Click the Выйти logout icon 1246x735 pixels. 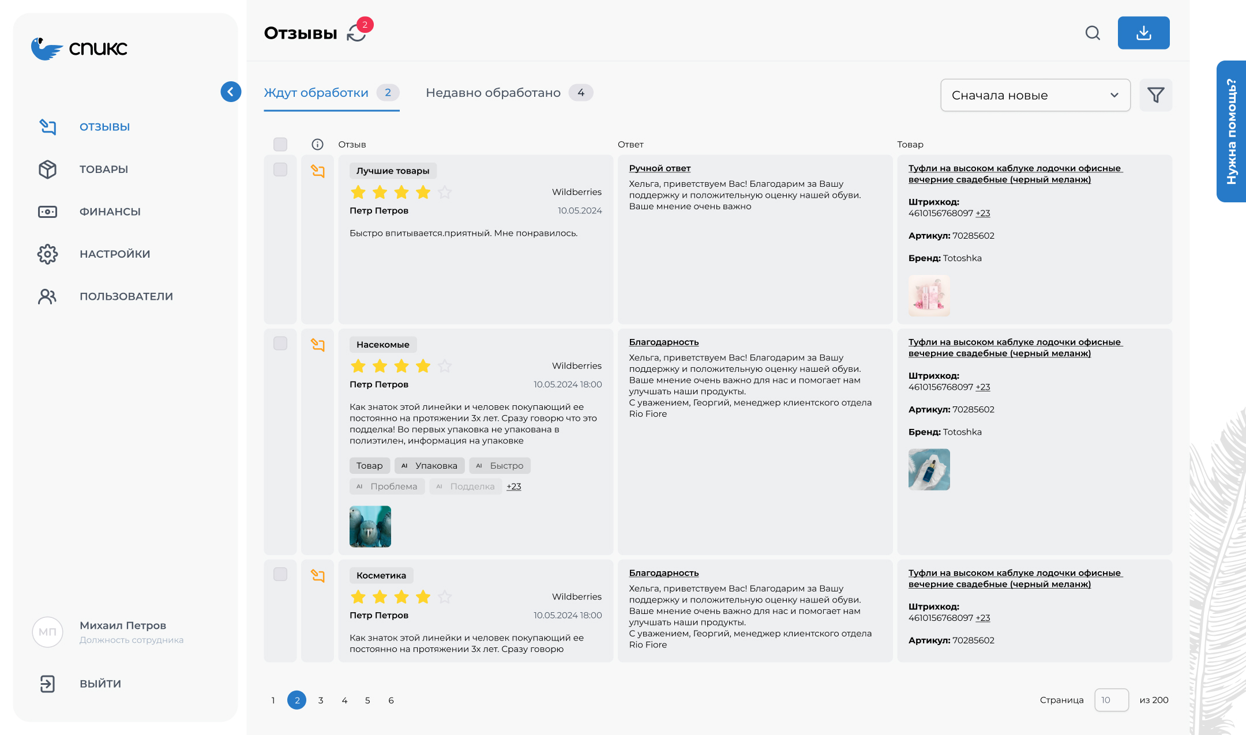click(47, 684)
